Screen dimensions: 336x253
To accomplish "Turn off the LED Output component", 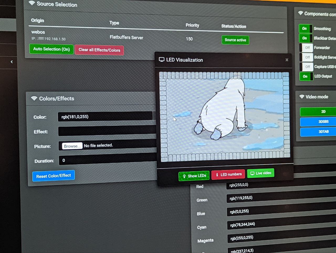I will [x=306, y=76].
